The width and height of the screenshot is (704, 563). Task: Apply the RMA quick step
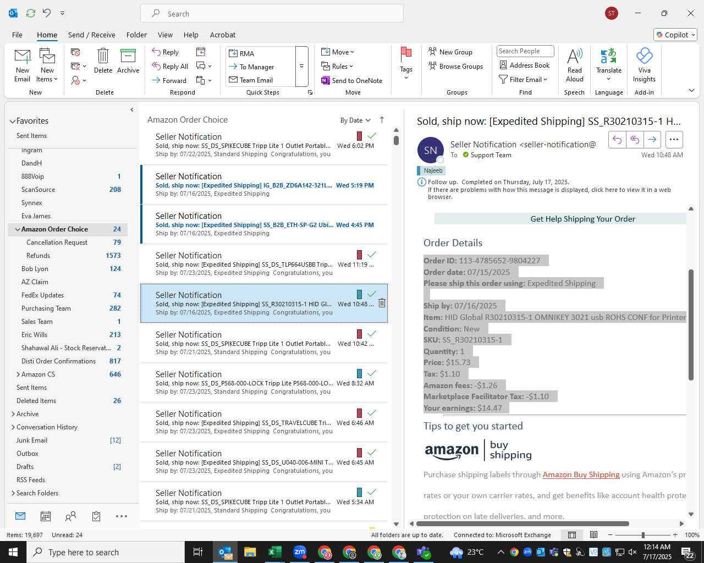click(x=260, y=53)
